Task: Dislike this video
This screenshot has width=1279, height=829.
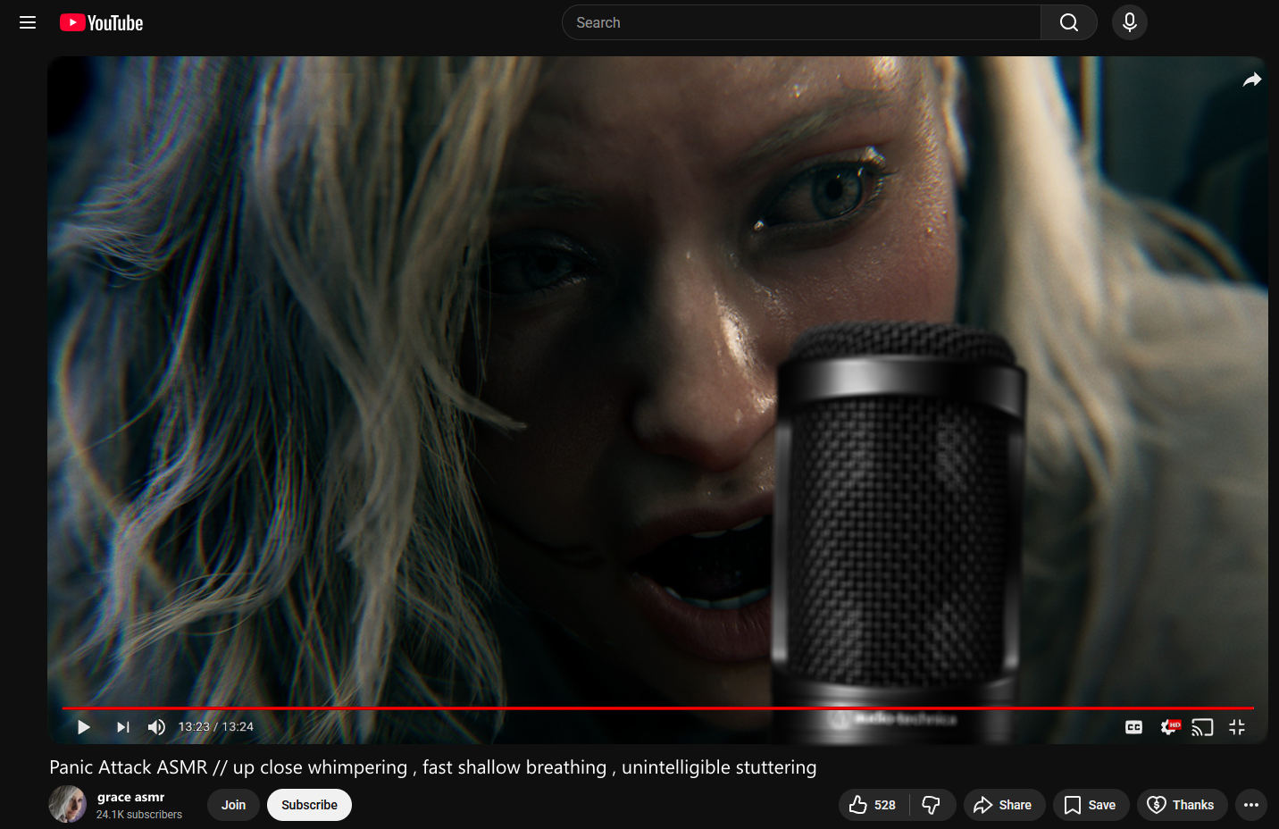Action: pos(932,805)
